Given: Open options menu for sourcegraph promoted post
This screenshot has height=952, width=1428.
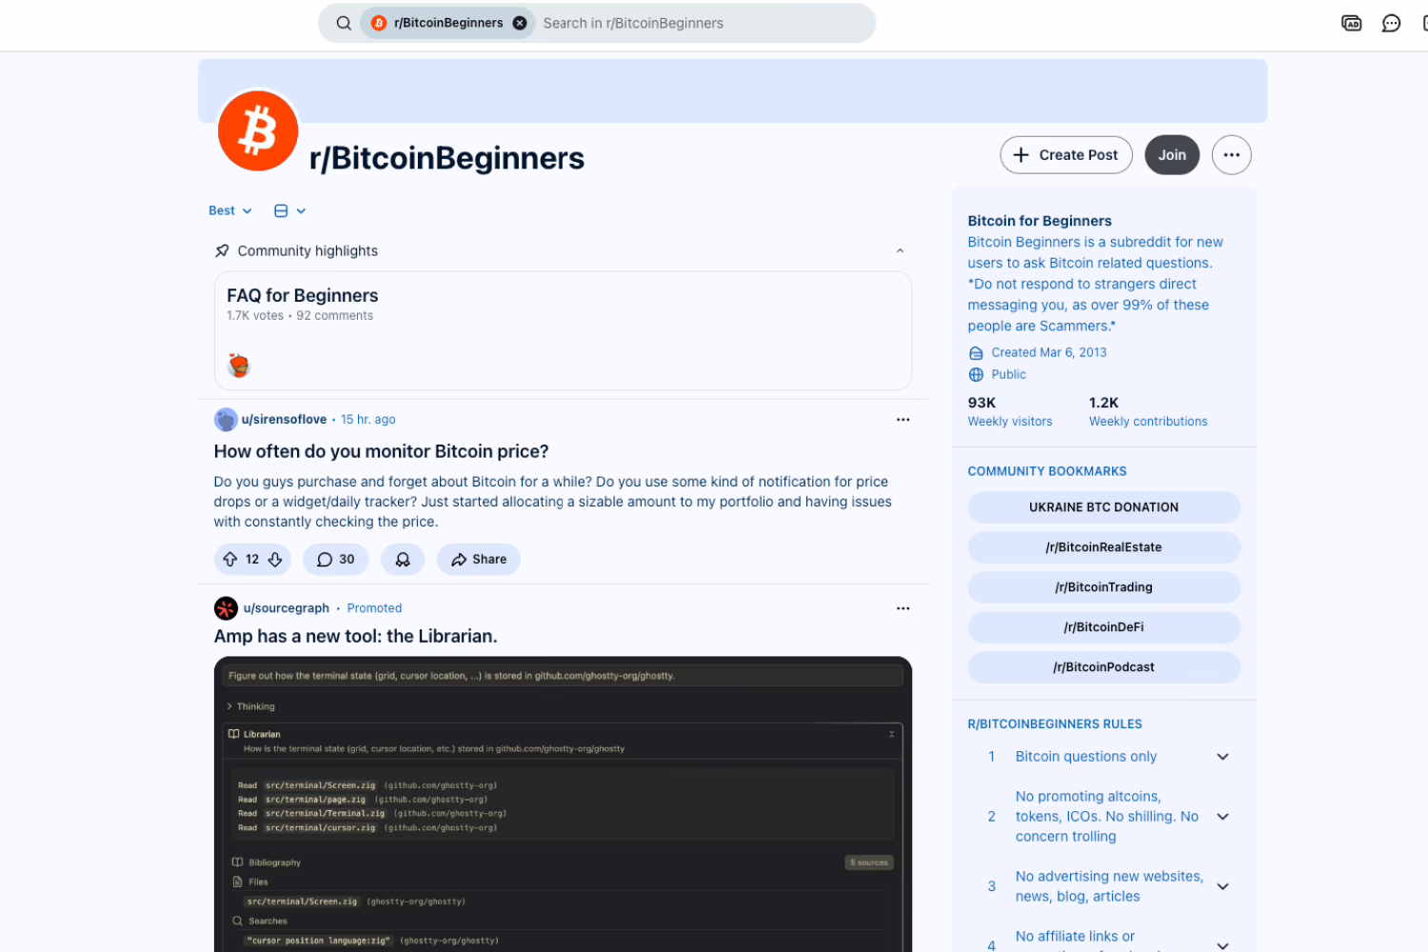Looking at the screenshot, I should (x=902, y=608).
